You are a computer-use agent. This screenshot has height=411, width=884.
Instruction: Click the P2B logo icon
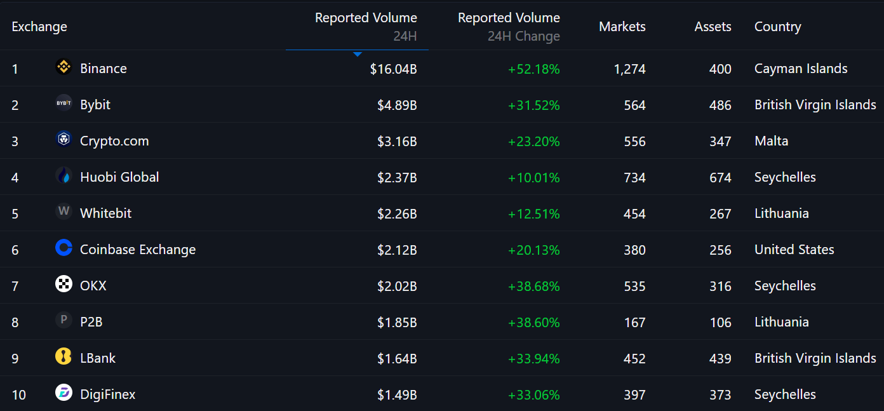[x=64, y=321]
